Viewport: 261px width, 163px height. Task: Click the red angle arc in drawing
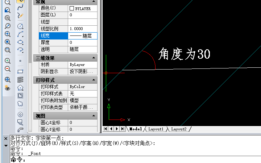tap(153, 58)
